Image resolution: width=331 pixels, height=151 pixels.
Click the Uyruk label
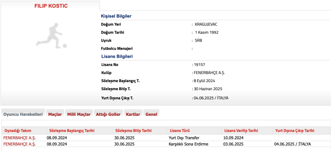[106, 40]
